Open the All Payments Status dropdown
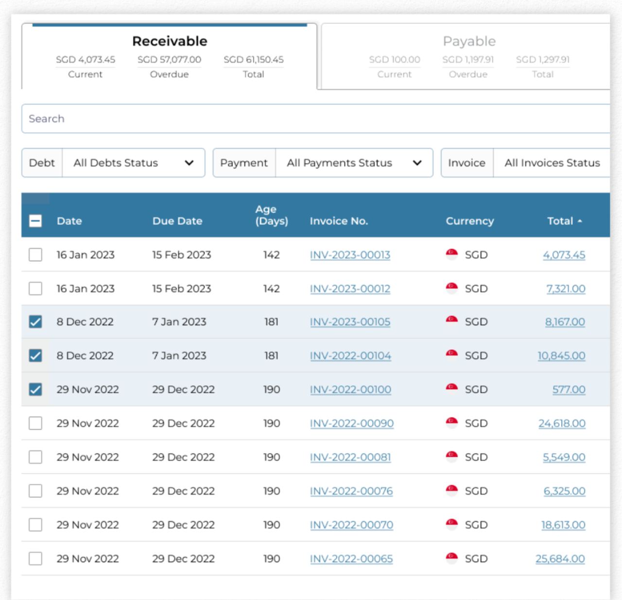 354,163
